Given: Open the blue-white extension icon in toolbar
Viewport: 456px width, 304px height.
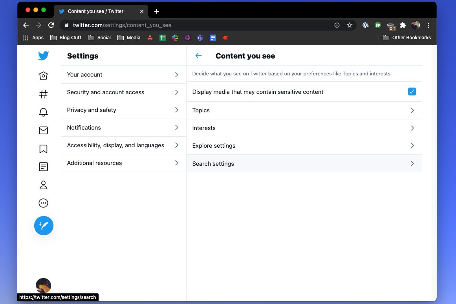Looking at the screenshot, I should pyautogui.click(x=365, y=25).
